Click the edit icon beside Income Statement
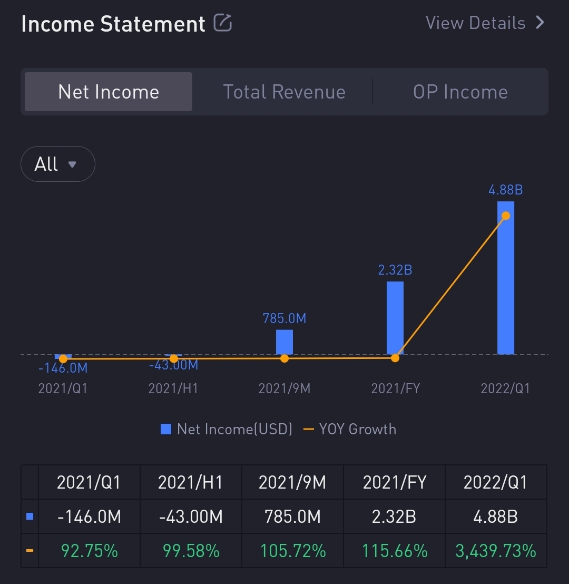Viewport: 569px width, 584px height. (x=222, y=23)
